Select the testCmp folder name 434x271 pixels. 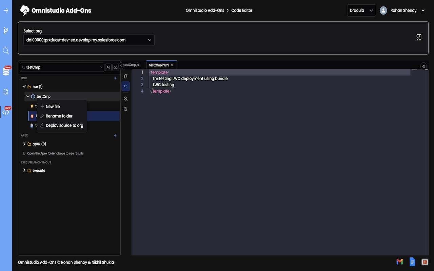coord(43,97)
